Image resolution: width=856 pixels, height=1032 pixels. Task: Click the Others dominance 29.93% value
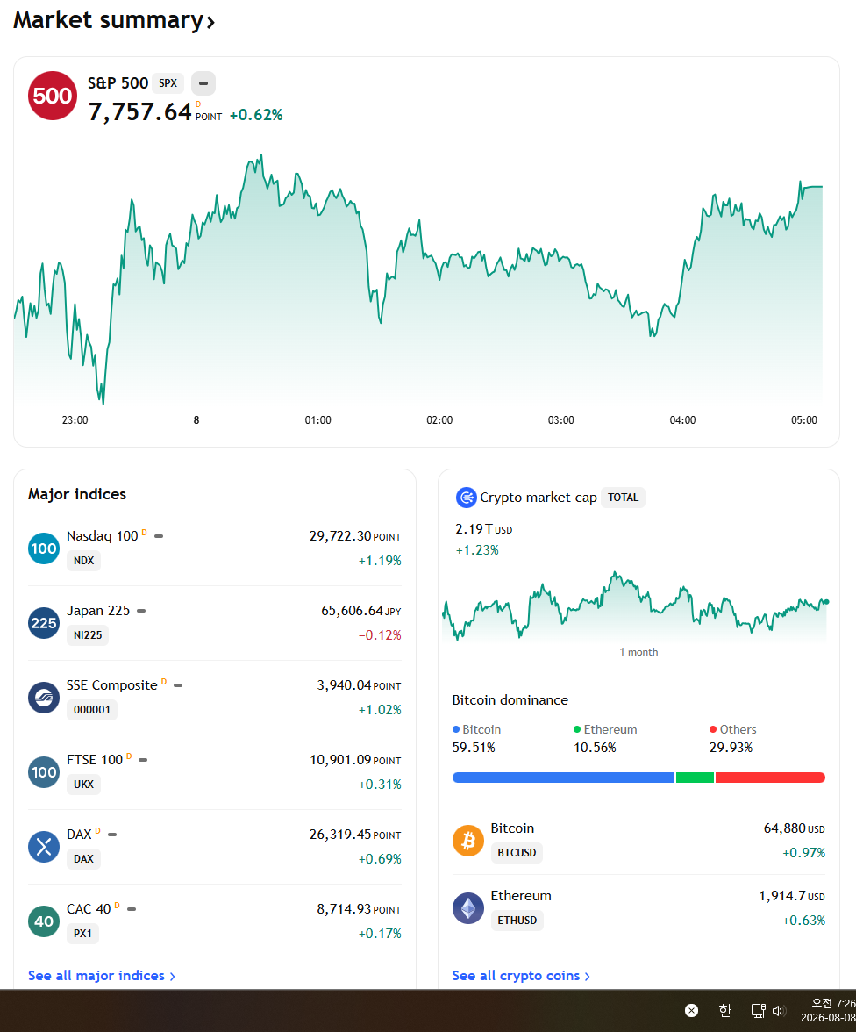(731, 748)
